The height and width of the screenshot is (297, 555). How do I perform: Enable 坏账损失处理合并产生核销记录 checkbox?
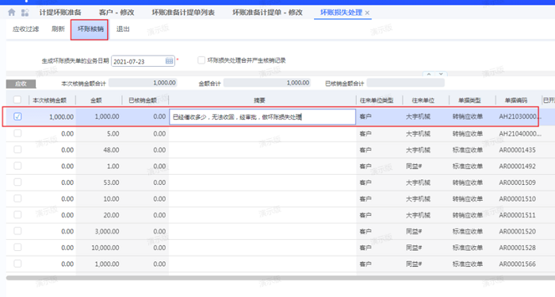point(201,60)
